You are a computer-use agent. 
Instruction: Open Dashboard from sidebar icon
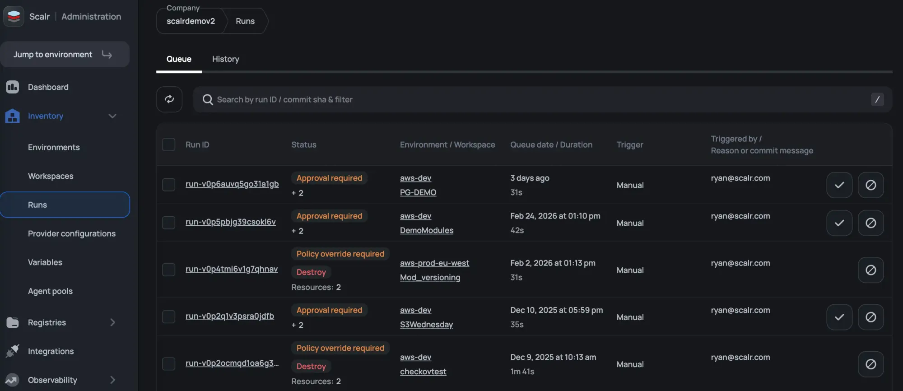13,87
